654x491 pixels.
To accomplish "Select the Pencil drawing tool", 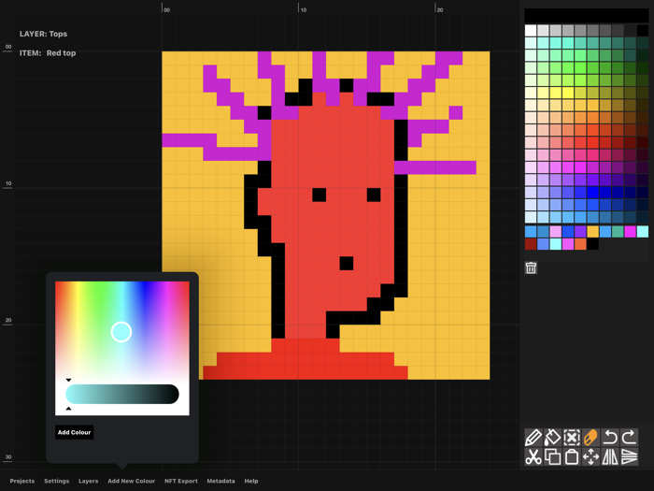I will coord(533,438).
